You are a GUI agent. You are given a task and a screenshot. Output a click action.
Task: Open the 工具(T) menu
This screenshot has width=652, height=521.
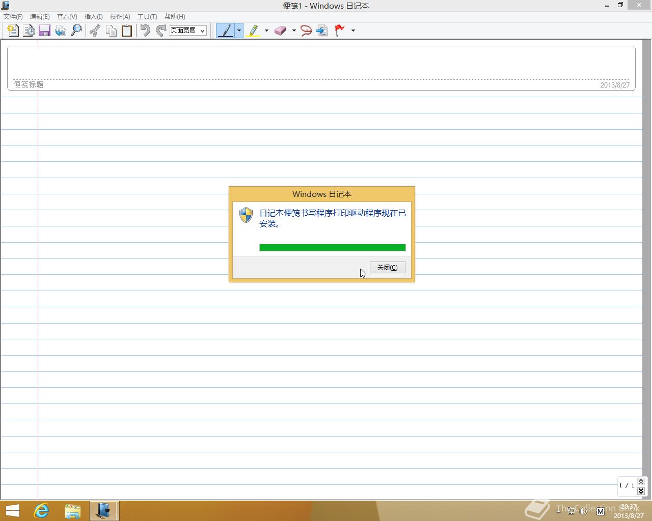(147, 16)
